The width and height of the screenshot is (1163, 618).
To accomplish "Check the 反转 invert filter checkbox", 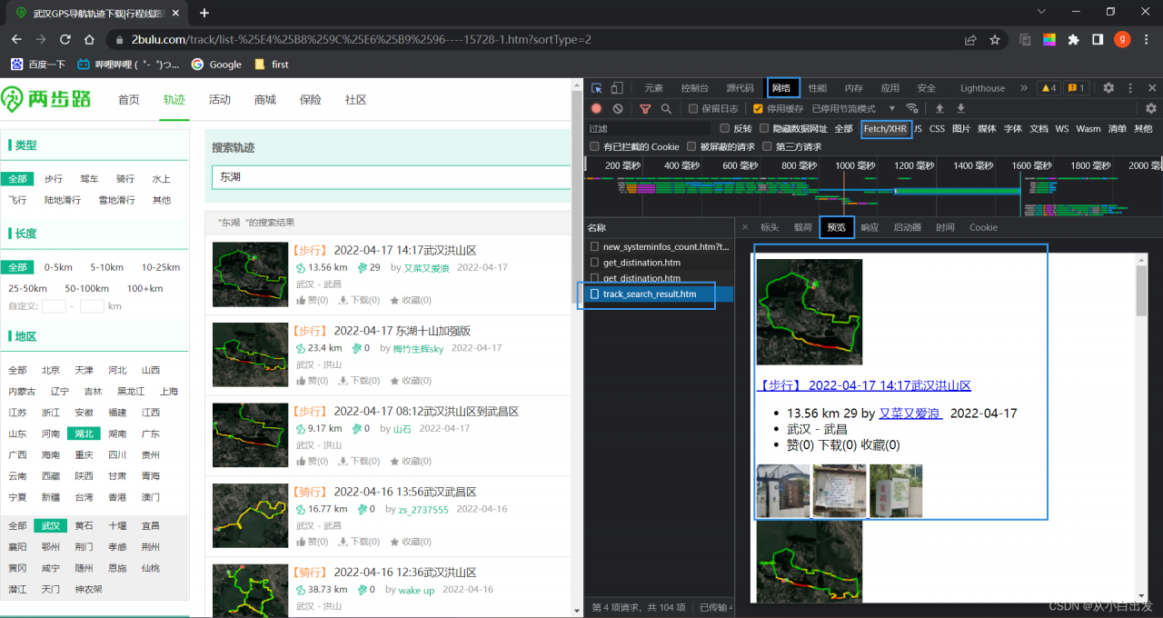I will (x=724, y=129).
